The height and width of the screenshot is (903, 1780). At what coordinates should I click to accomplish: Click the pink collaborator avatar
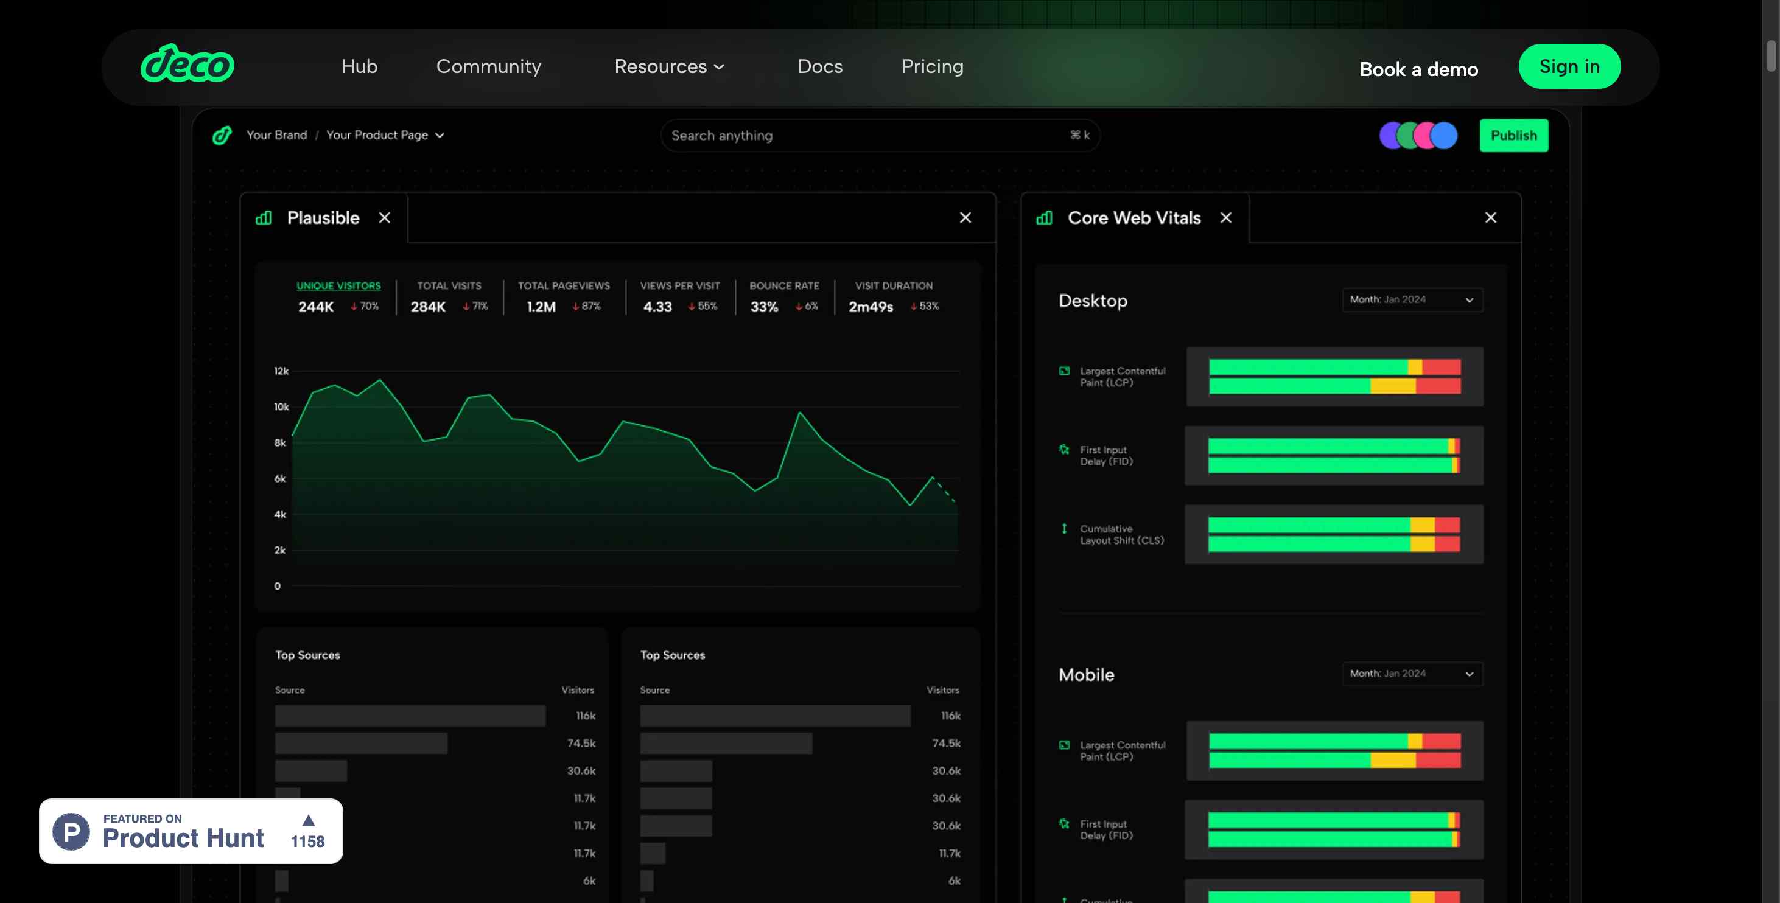click(x=1423, y=136)
